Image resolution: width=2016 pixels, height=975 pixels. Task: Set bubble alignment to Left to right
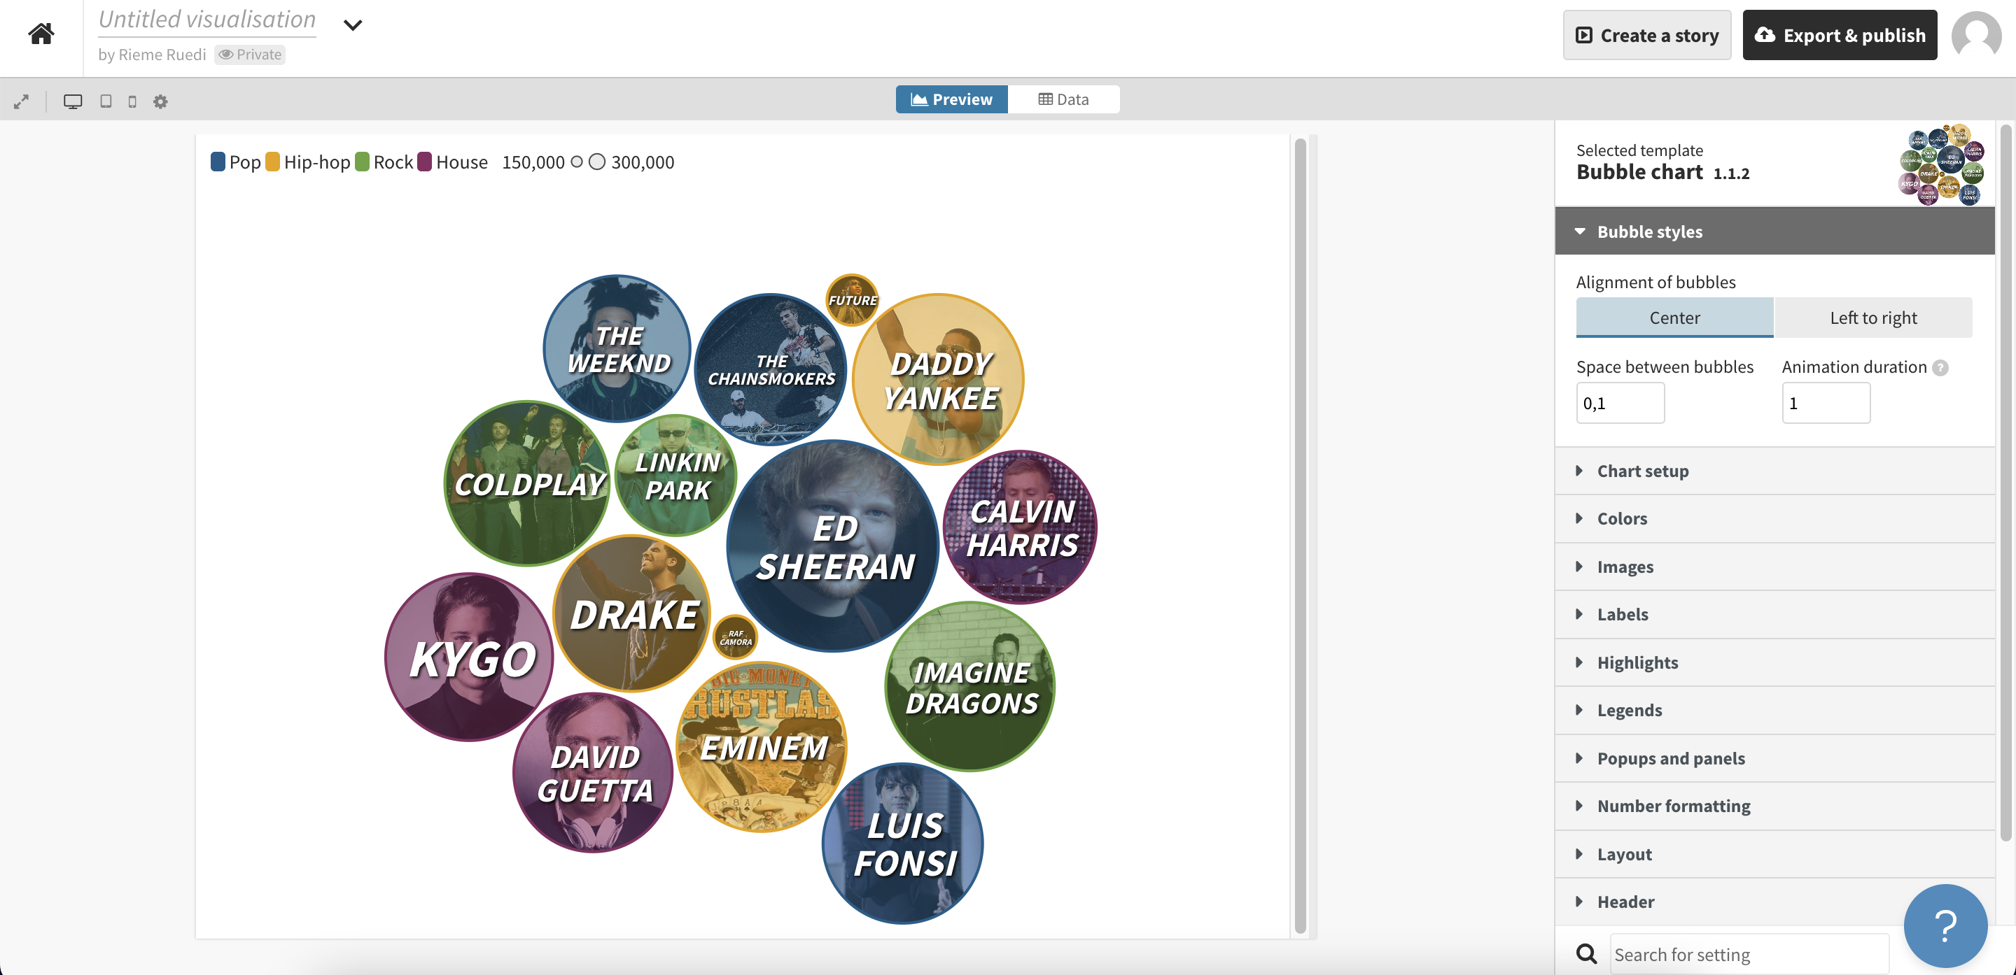1872,318
